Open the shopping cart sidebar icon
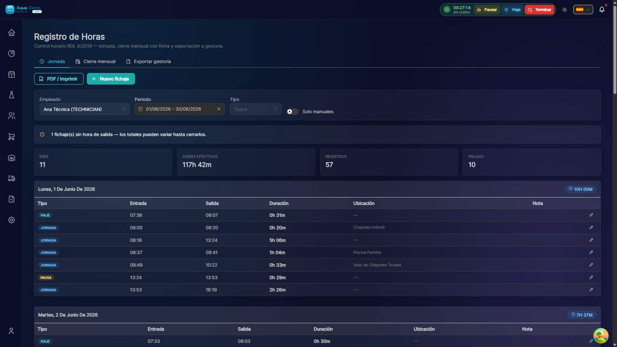 12,137
